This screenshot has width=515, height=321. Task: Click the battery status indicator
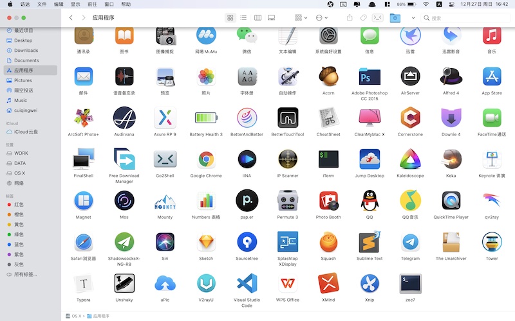407,4
